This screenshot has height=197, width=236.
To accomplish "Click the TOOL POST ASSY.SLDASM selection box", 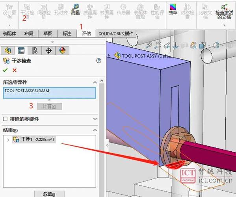I will coord(50,93).
